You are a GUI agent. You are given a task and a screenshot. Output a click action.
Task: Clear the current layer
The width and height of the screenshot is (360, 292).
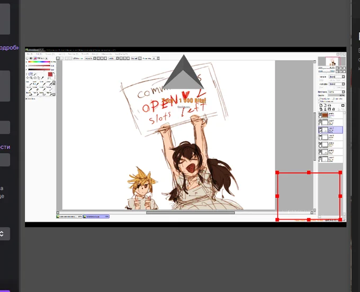tap(329, 109)
